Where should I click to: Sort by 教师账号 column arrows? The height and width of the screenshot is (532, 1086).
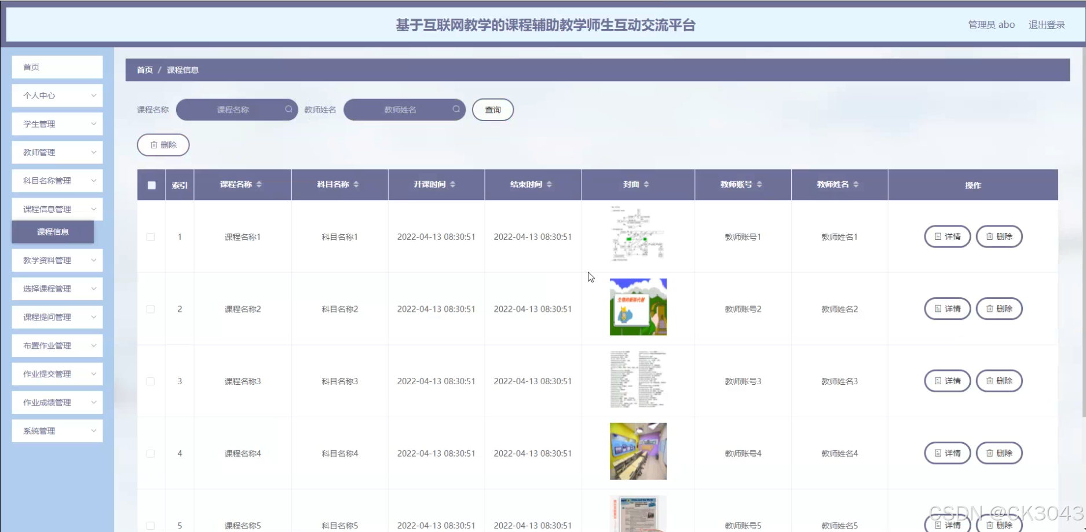[x=759, y=184]
